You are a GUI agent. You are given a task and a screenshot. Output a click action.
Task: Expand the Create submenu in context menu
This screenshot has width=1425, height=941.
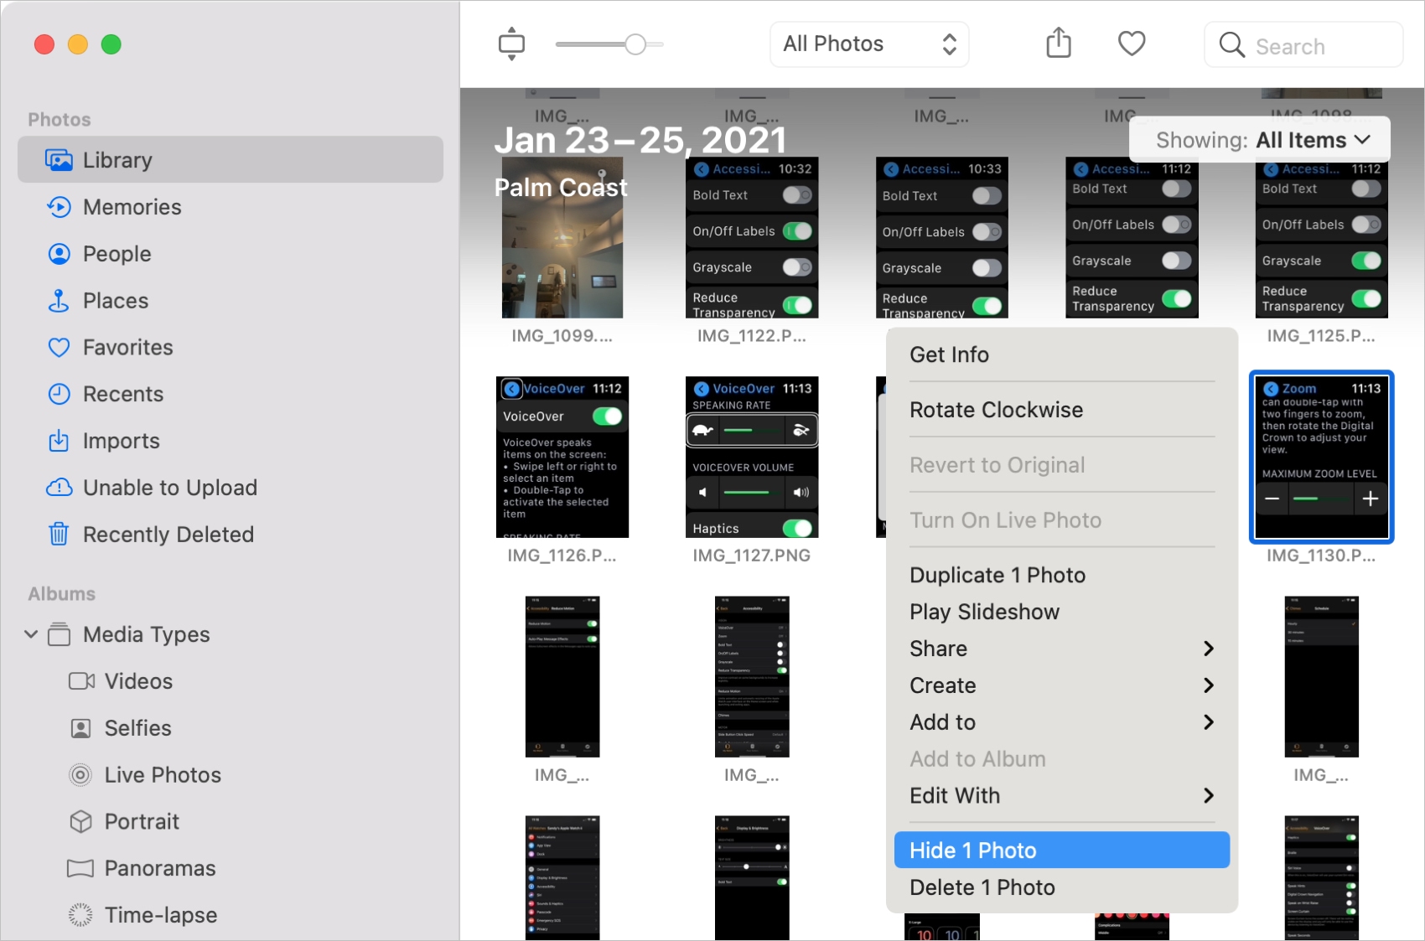[x=1062, y=685]
